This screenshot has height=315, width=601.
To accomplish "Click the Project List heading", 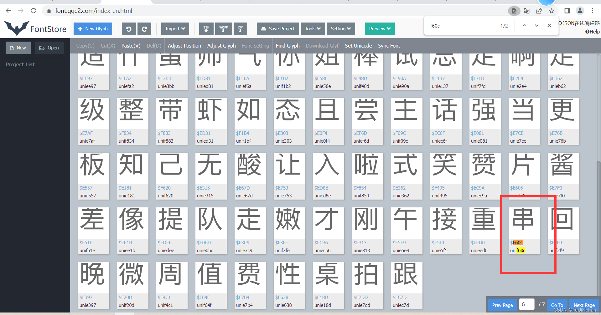I will [20, 64].
